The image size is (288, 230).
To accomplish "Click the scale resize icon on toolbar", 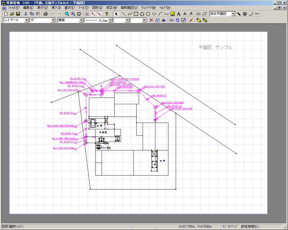I will pyautogui.click(x=183, y=20).
